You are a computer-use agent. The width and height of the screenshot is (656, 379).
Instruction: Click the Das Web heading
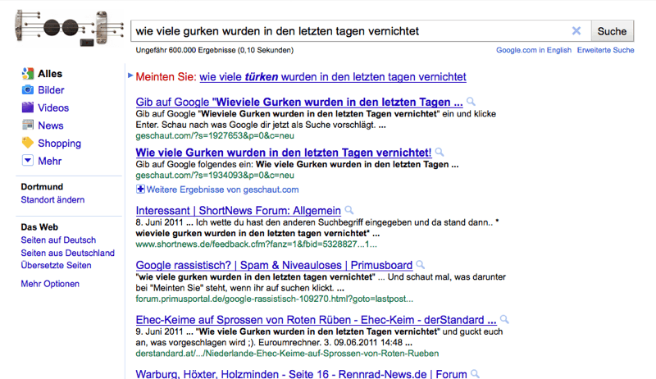[39, 227]
